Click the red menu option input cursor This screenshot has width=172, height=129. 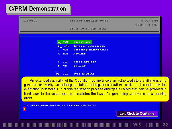24,109
